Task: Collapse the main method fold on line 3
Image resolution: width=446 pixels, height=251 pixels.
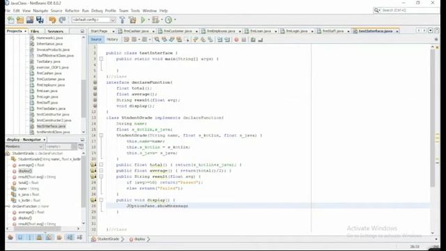Action: click(x=101, y=59)
